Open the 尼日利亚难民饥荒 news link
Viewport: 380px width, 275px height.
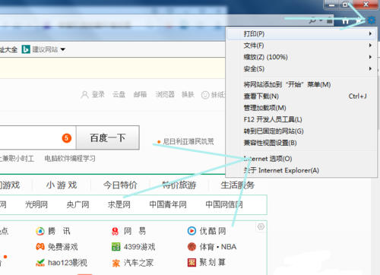coord(188,141)
